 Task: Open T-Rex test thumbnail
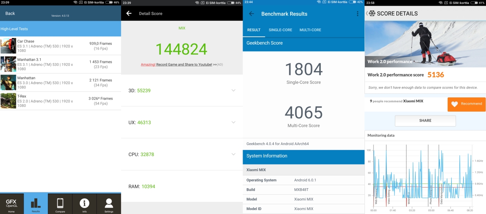click(8, 101)
